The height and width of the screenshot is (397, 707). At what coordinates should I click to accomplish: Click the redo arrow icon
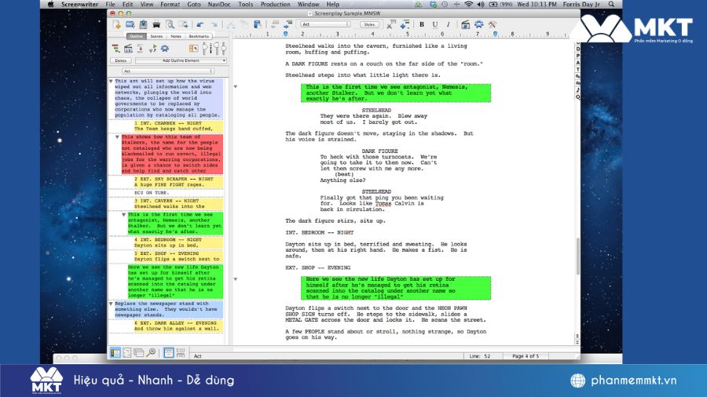[x=214, y=25]
